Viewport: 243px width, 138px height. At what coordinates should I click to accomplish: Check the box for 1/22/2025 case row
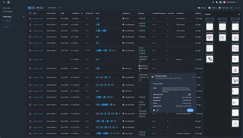pyautogui.click(x=30, y=50)
